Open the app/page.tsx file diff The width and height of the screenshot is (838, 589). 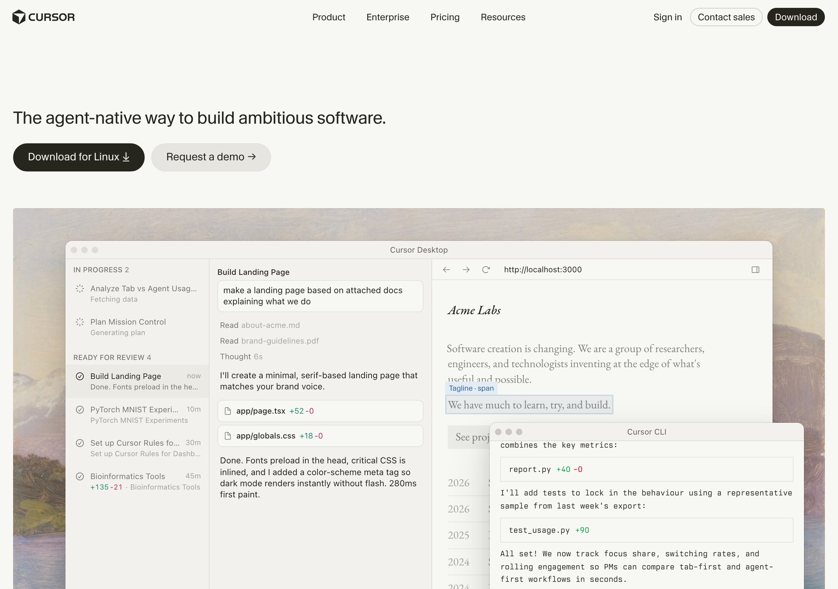coord(320,411)
